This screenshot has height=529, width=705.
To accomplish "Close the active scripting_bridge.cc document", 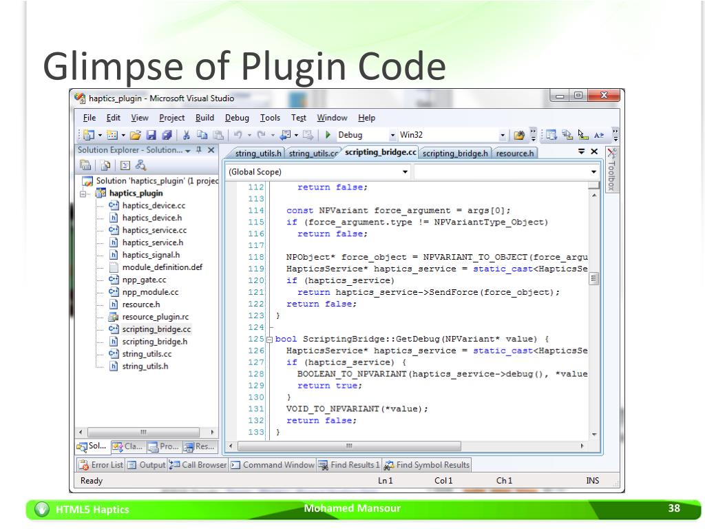I will 594,152.
